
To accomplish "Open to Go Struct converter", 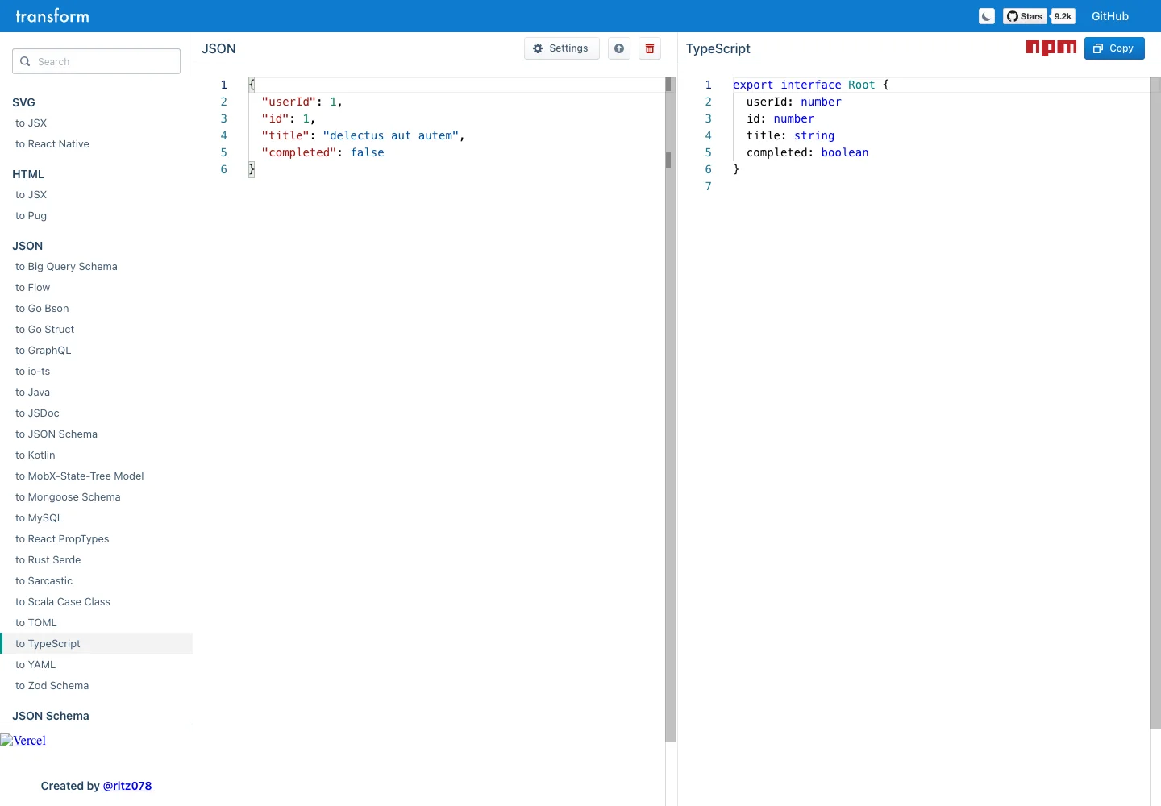I will [x=96, y=330].
